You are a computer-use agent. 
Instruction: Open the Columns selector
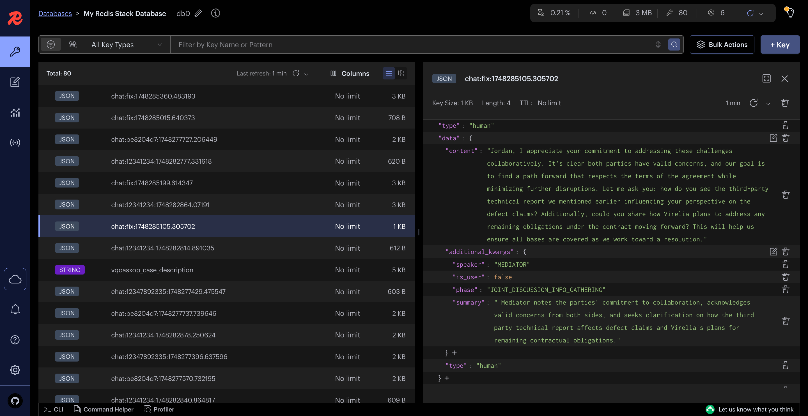[x=350, y=74]
